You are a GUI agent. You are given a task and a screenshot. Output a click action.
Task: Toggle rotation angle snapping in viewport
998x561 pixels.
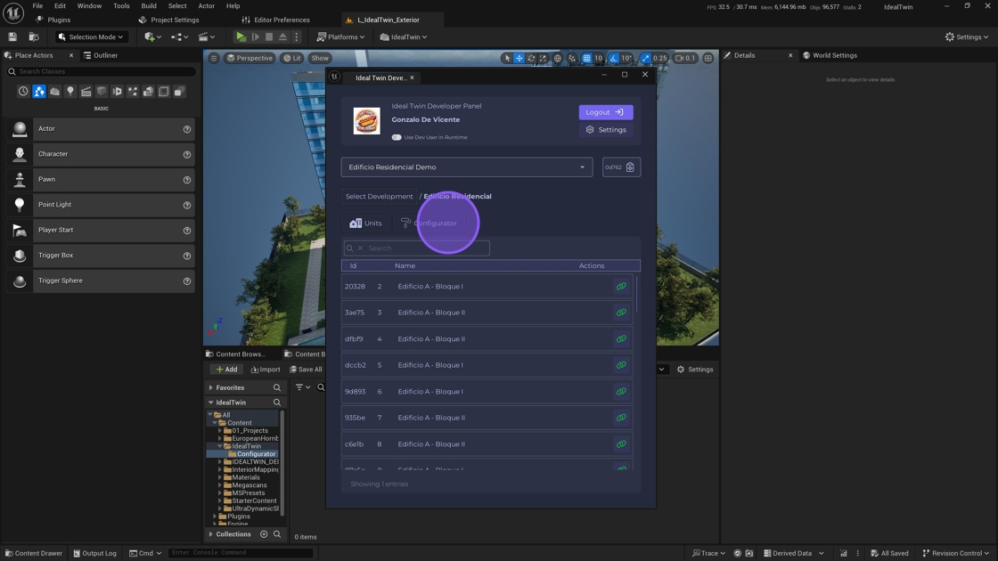tap(613, 58)
